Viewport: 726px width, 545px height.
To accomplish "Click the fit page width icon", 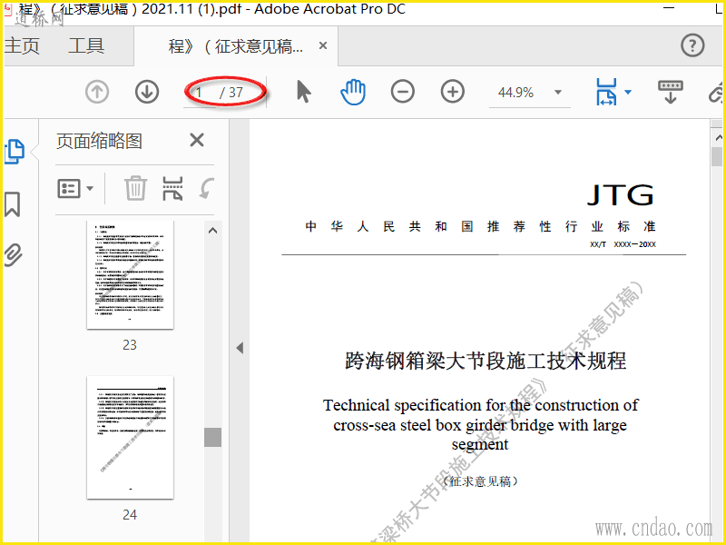I will pos(606,92).
